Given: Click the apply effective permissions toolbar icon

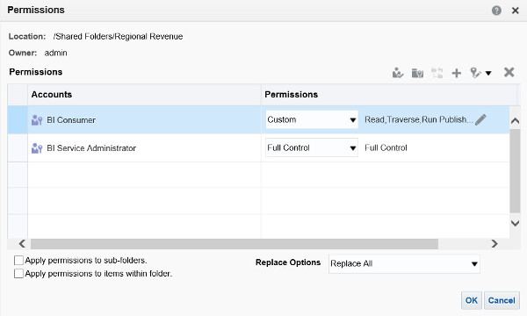Looking at the screenshot, I should (437, 73).
